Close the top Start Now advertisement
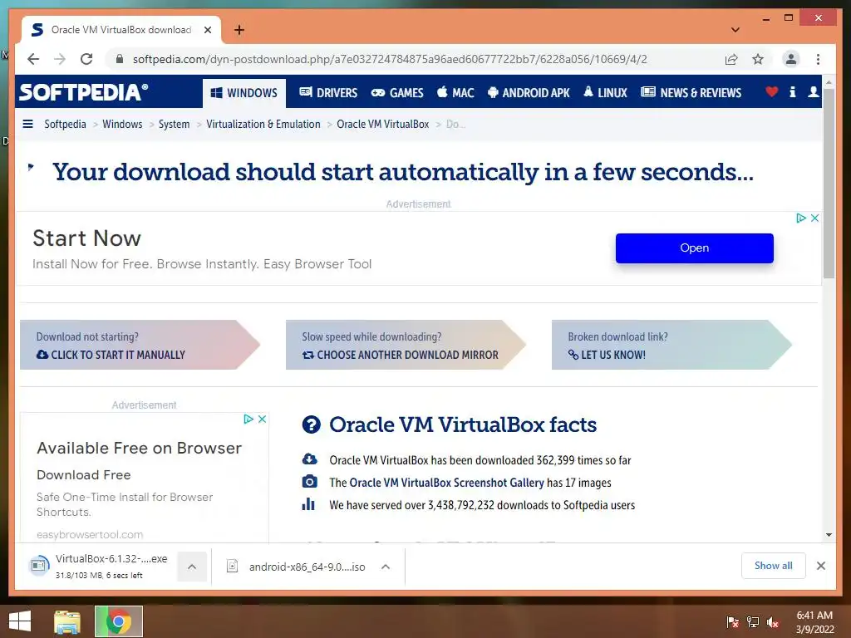 tap(814, 218)
